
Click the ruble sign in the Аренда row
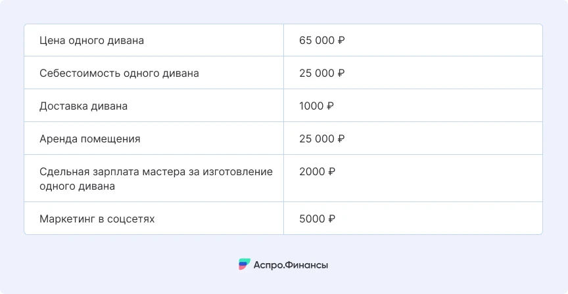tap(341, 139)
